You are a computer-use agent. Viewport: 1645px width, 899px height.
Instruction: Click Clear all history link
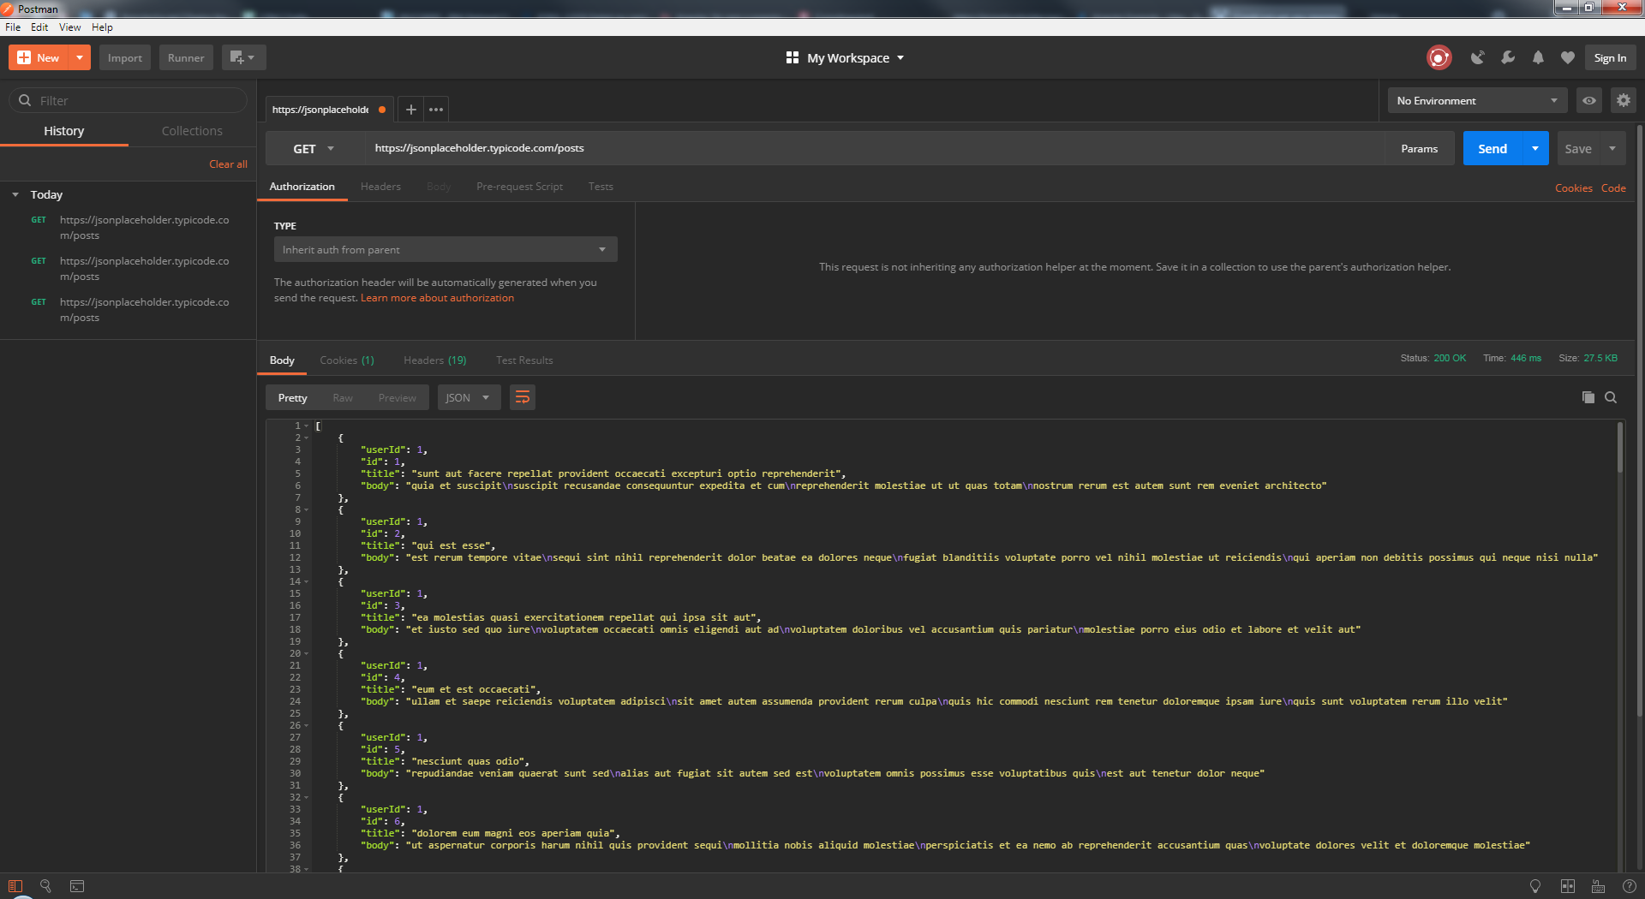pyautogui.click(x=228, y=164)
